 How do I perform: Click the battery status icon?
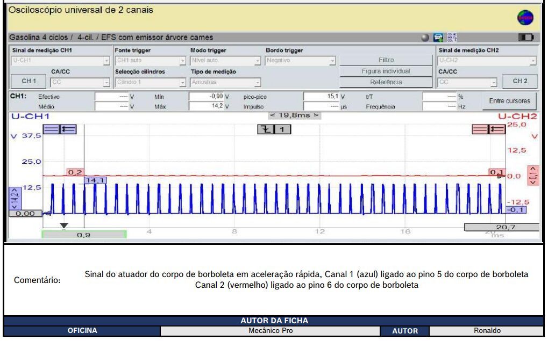[x=525, y=38]
